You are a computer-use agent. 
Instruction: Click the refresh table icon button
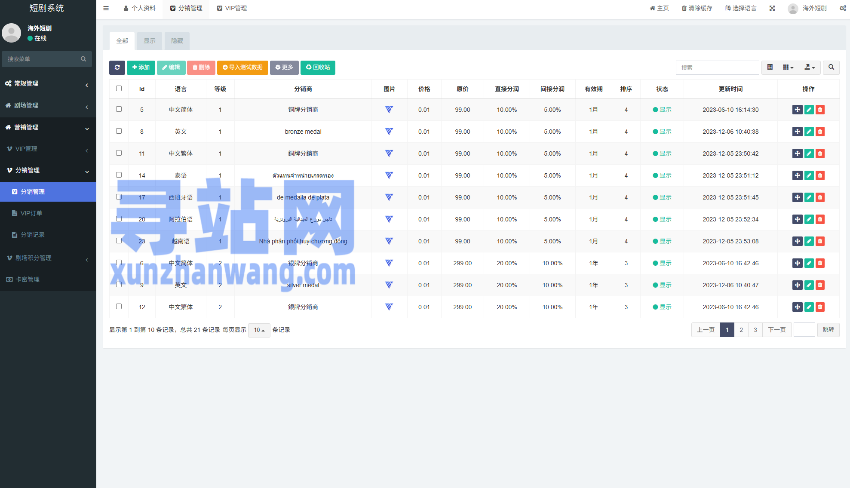pos(117,68)
